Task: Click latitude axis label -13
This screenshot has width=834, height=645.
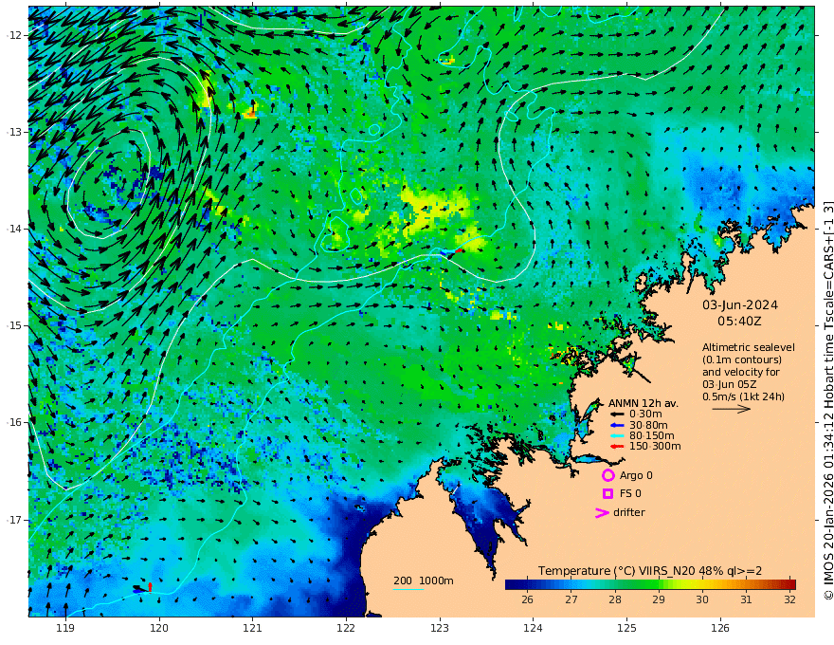Action: 14,132
